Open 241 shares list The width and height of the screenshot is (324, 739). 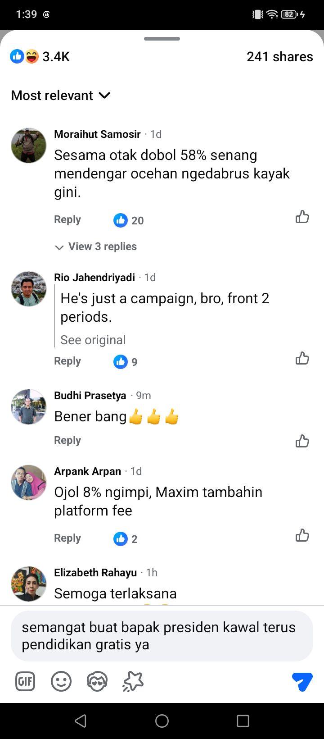pos(280,57)
